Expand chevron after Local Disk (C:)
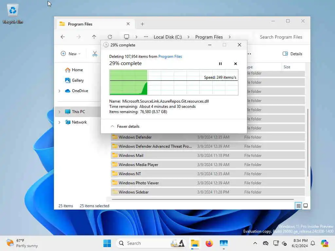This screenshot has width=335, height=251. [x=188, y=37]
